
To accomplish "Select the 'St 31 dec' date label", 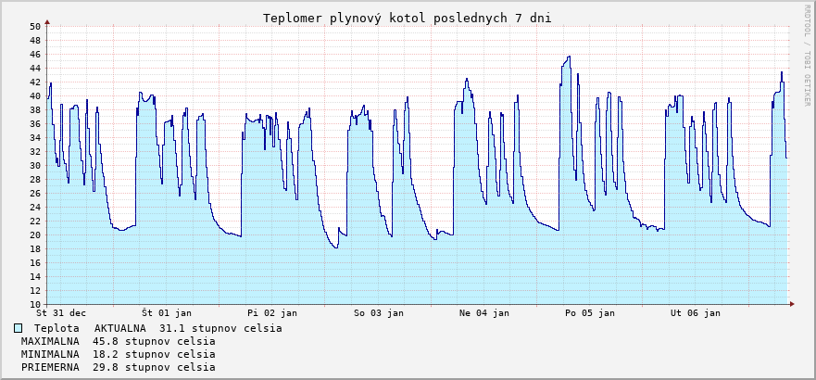I will [x=61, y=313].
